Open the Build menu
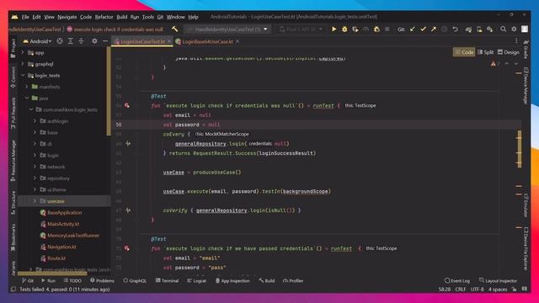 (x=121, y=17)
